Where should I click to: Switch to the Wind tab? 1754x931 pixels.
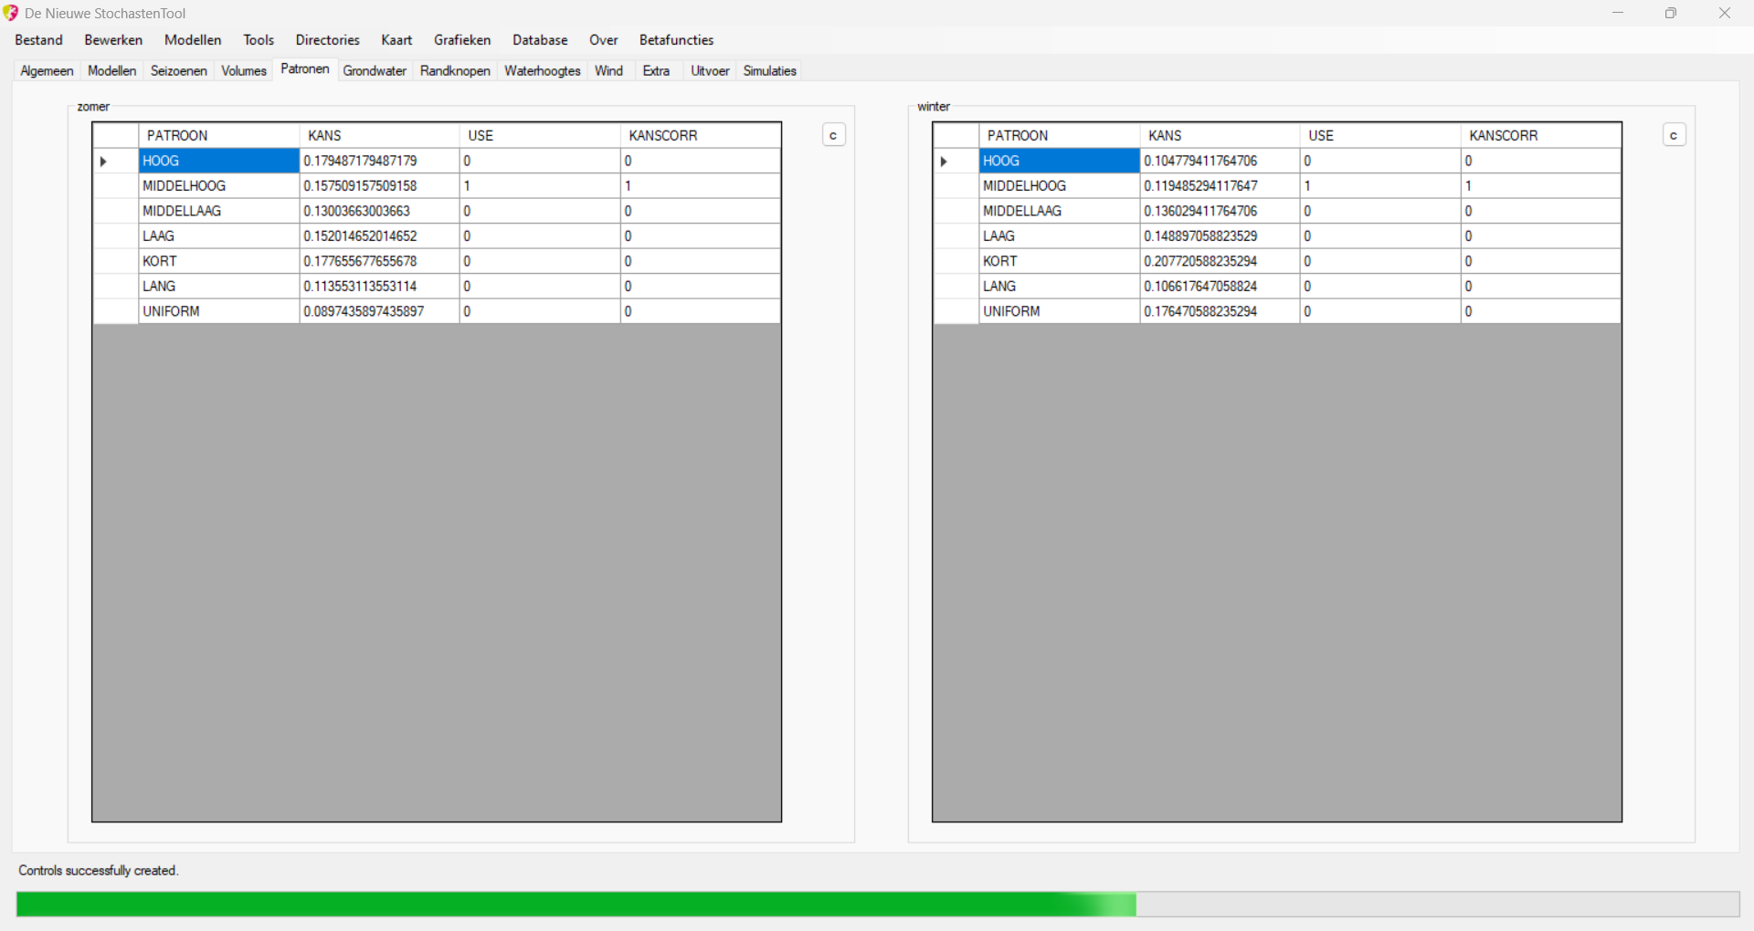609,71
